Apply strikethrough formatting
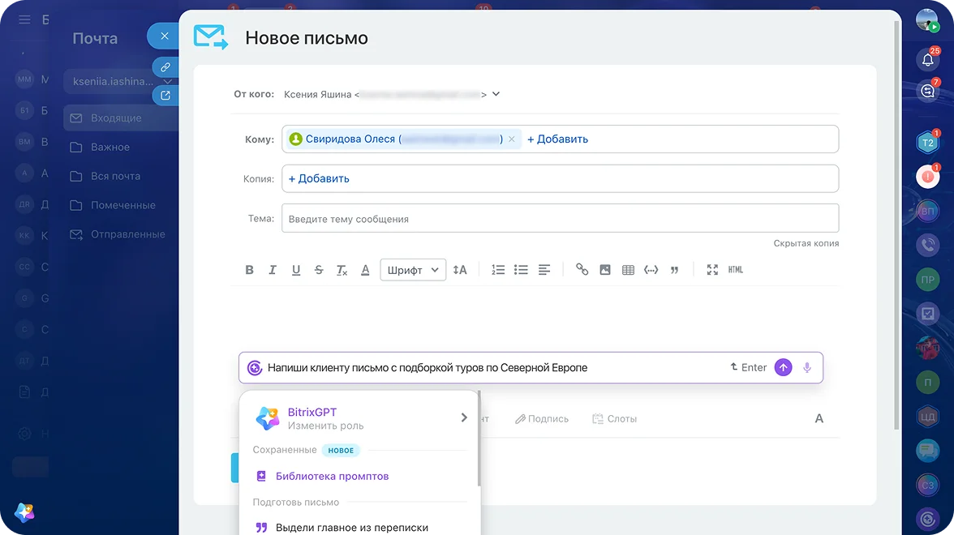 point(319,270)
